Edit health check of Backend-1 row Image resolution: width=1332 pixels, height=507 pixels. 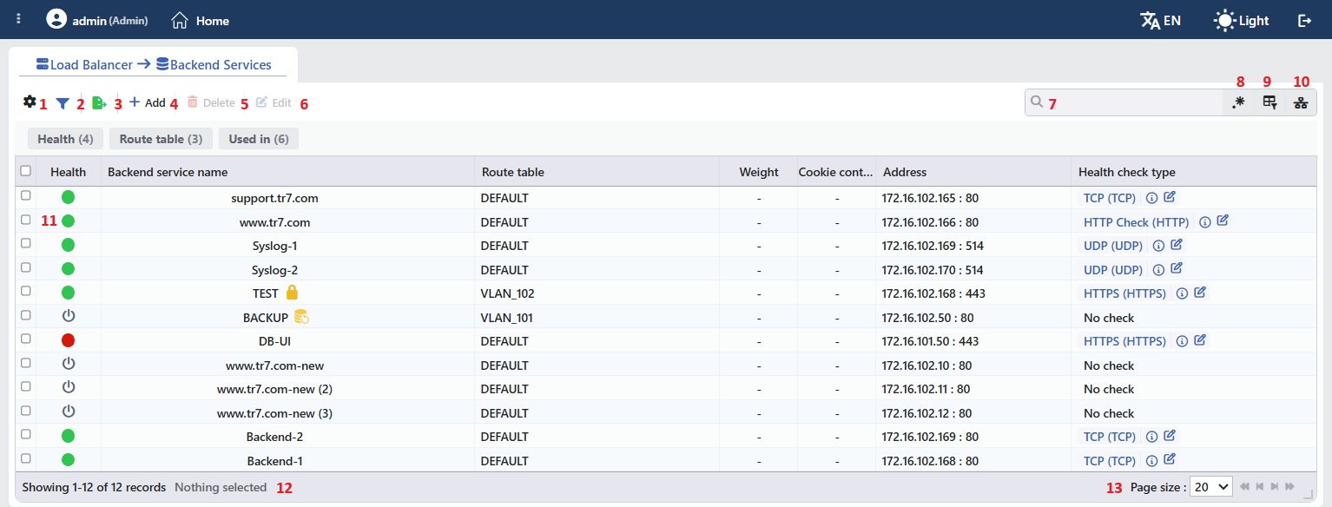point(1170,459)
